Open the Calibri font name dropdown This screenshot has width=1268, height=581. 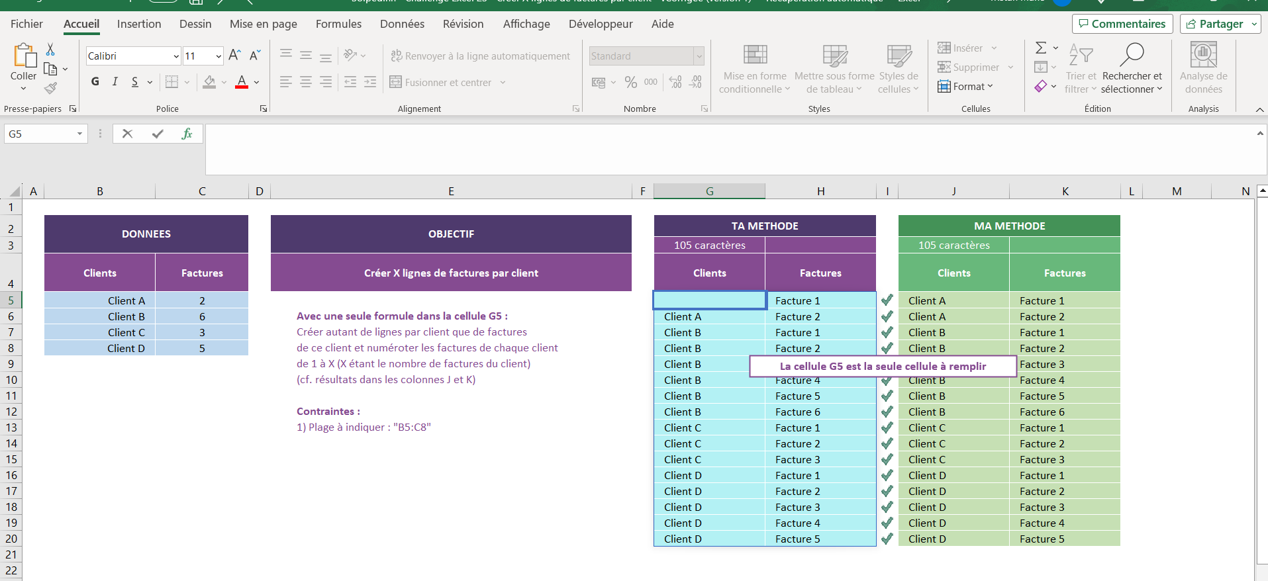(x=176, y=56)
